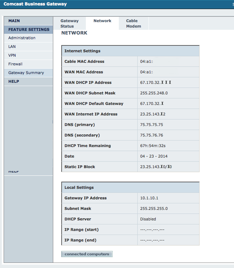Click the NETWORK page heading
Image resolution: width=234 pixels, height=268 pixels.
[x=74, y=33]
